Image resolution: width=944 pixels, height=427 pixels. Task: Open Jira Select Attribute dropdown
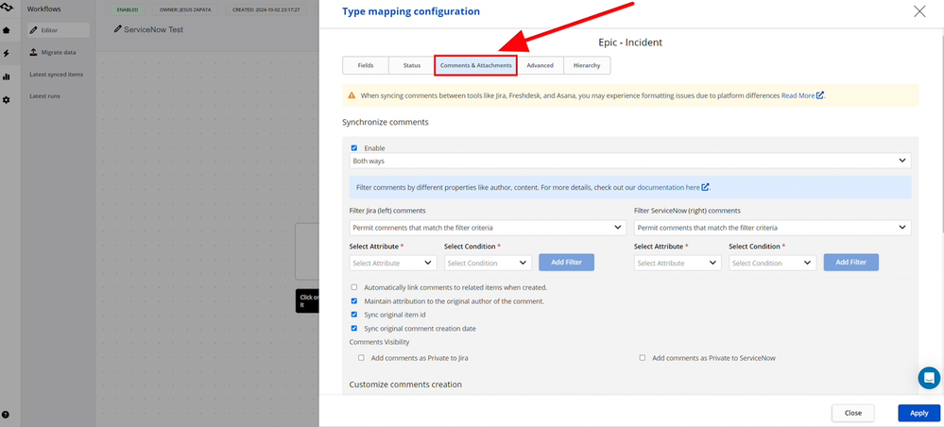pos(393,263)
